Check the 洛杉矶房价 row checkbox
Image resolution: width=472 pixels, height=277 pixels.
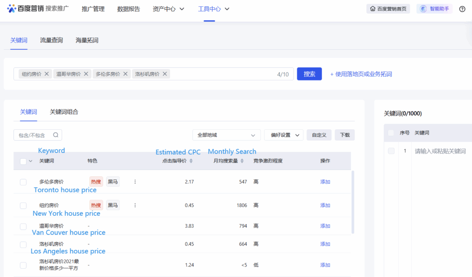23,244
